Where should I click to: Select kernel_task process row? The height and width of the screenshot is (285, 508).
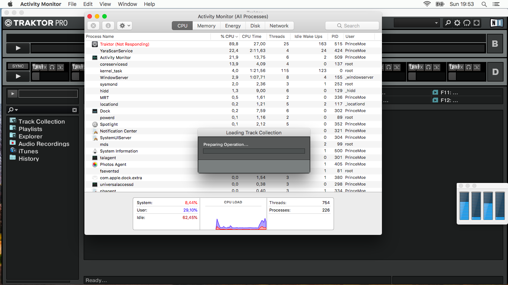[233, 71]
